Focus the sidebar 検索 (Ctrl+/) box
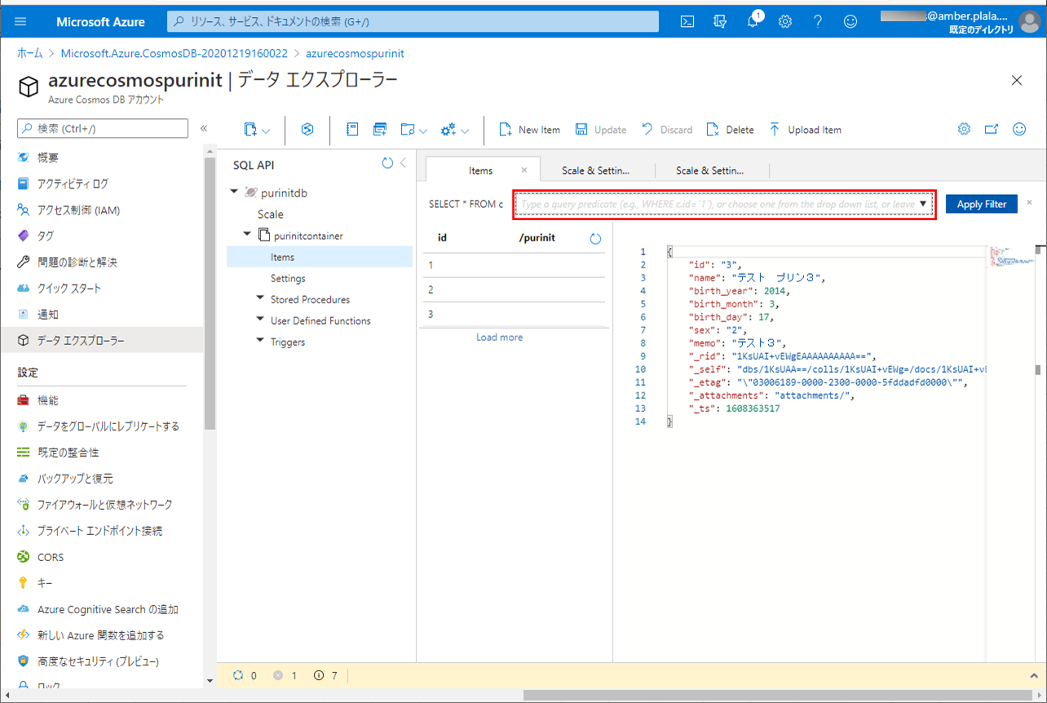The width and height of the screenshot is (1047, 703). click(x=103, y=128)
